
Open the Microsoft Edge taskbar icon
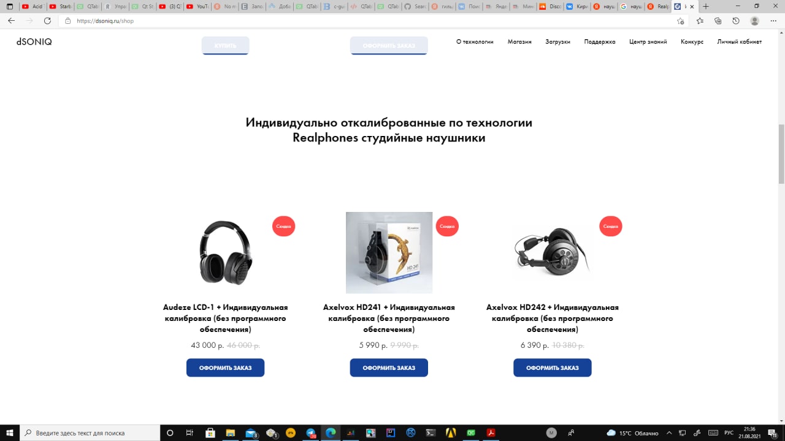point(331,432)
